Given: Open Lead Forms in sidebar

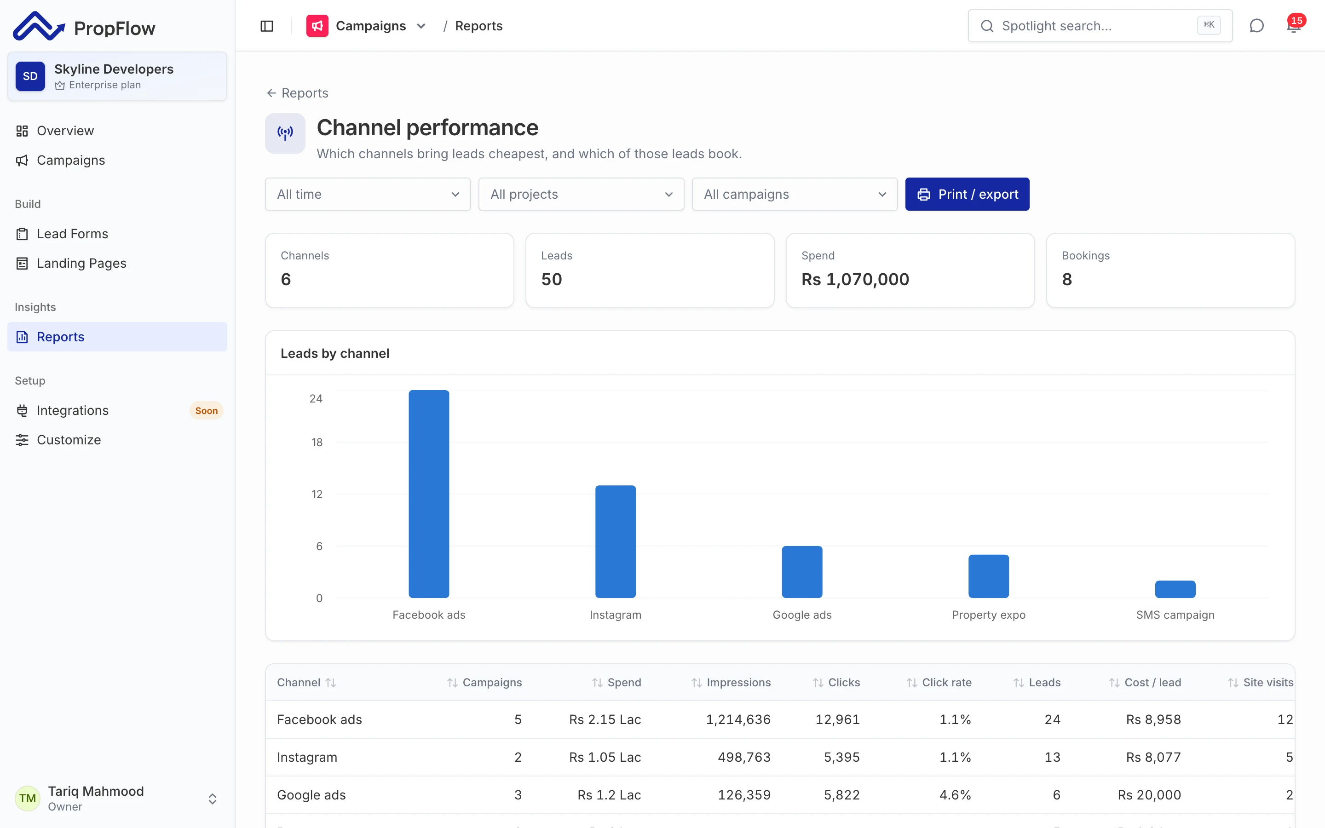Looking at the screenshot, I should tap(117, 234).
